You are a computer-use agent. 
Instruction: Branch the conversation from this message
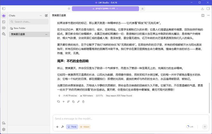click(x=68, y=102)
